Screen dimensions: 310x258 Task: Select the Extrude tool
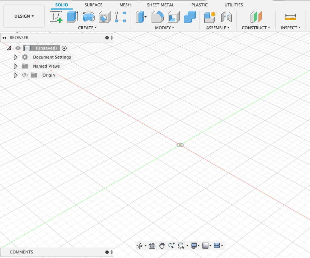click(x=72, y=17)
